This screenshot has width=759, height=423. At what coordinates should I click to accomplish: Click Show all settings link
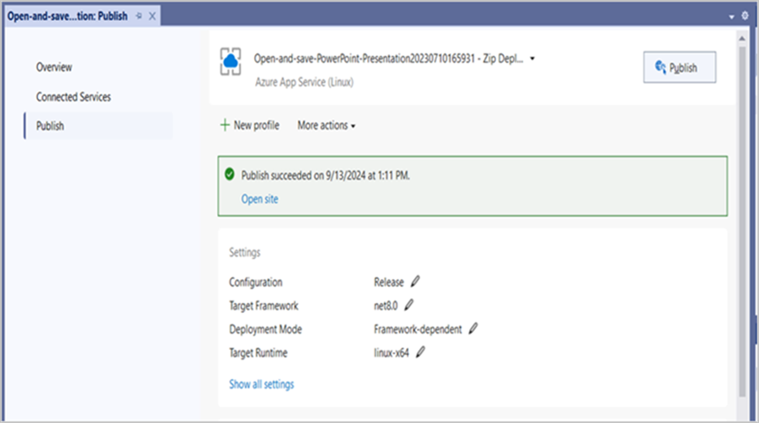click(x=261, y=384)
